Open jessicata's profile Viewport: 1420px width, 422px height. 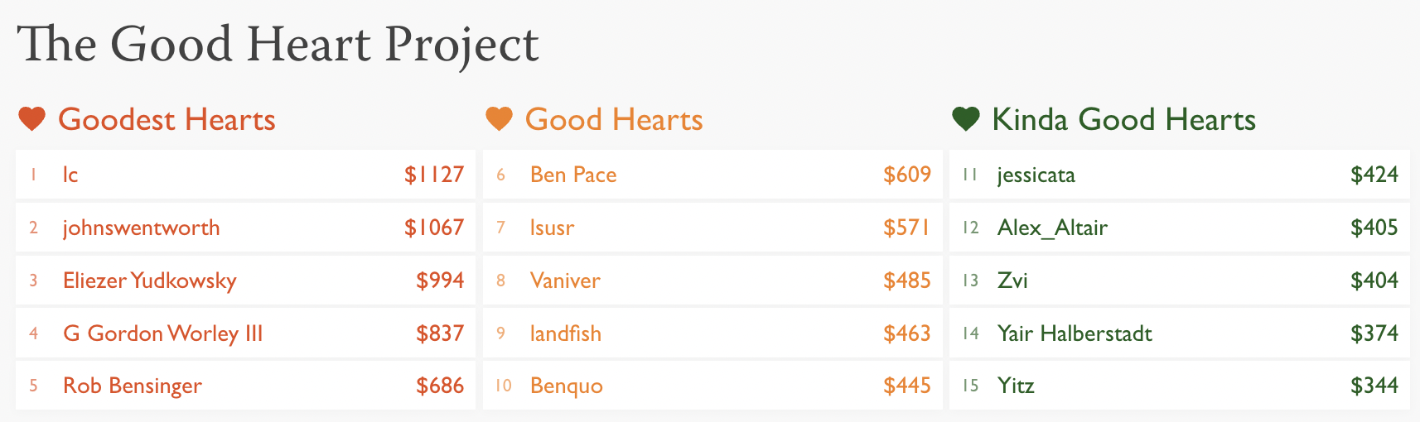(1036, 175)
